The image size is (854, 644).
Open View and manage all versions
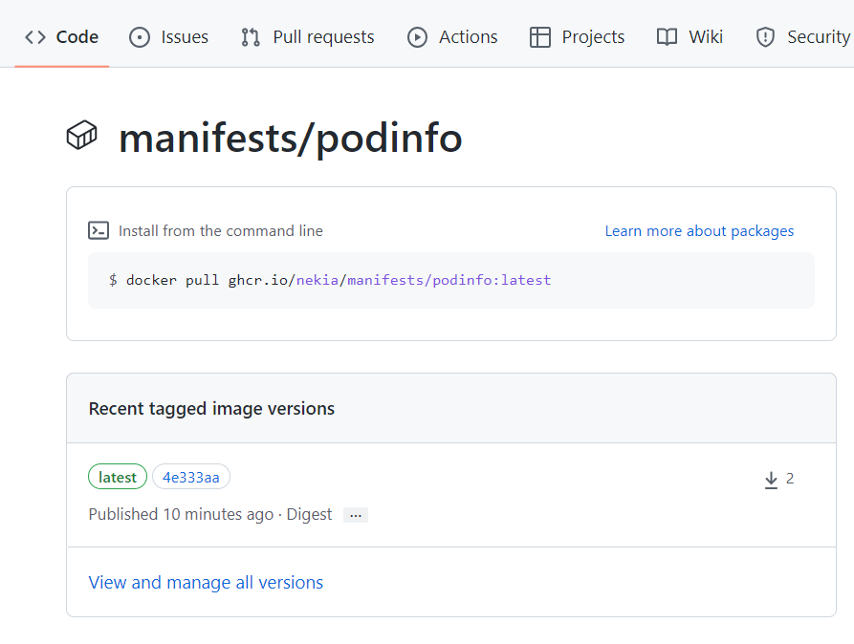tap(206, 583)
